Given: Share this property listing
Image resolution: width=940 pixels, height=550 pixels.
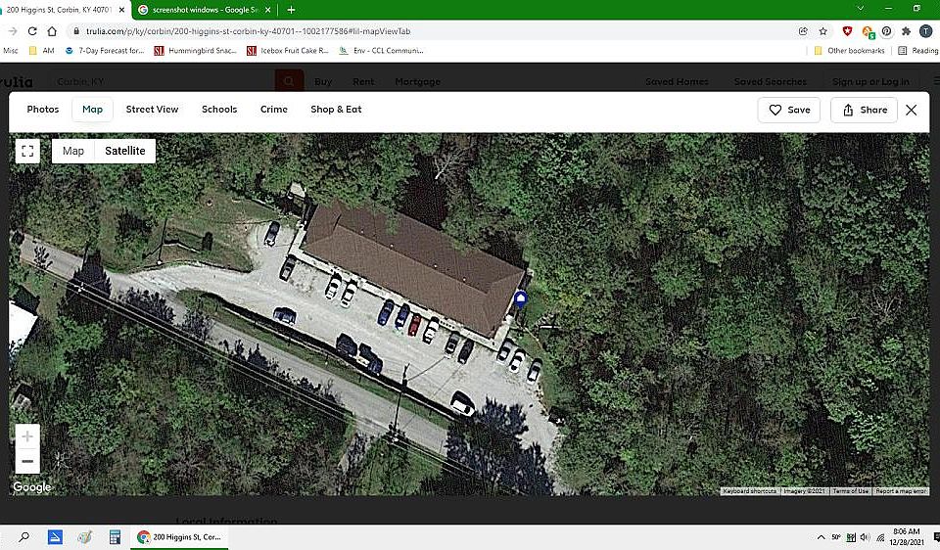Looking at the screenshot, I should tap(864, 111).
